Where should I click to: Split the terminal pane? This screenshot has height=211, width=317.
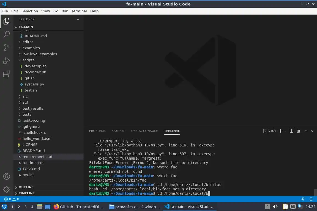click(291, 131)
